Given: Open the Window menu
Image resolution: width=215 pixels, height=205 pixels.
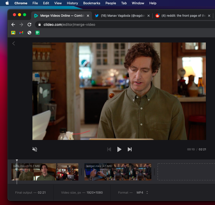Looking at the screenshot, I should [x=138, y=3].
